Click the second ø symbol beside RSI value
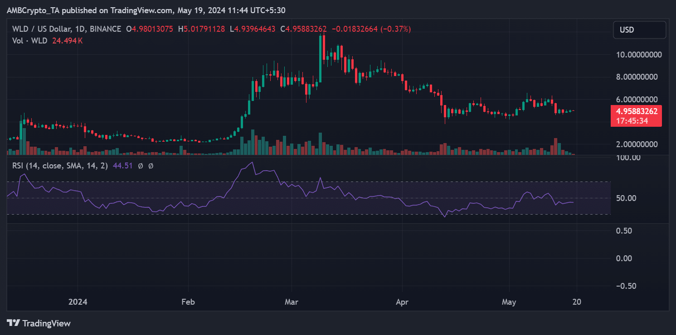The height and width of the screenshot is (335, 676). tap(151, 166)
